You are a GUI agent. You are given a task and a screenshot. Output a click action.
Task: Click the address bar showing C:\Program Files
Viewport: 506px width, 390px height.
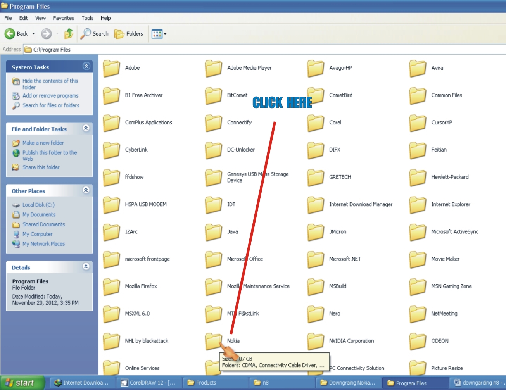click(x=264, y=50)
